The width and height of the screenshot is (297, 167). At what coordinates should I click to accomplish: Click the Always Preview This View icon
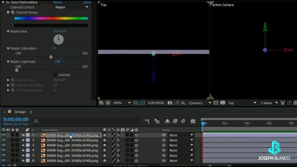point(101,103)
